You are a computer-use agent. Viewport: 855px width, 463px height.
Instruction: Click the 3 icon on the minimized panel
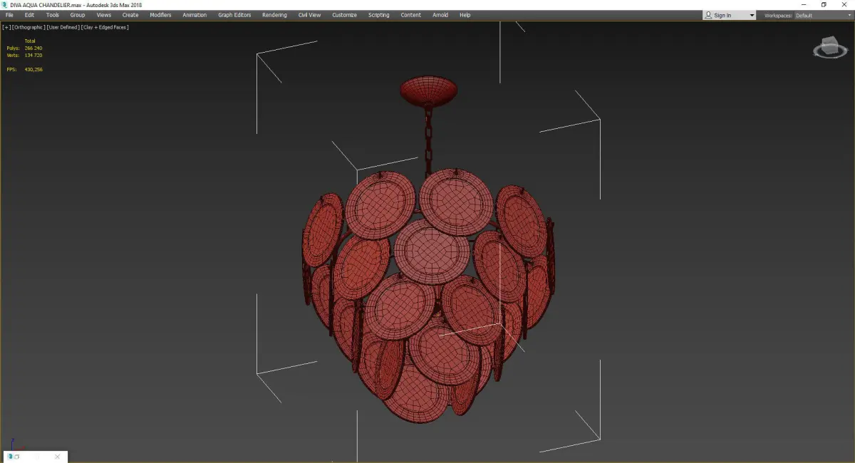coord(10,457)
